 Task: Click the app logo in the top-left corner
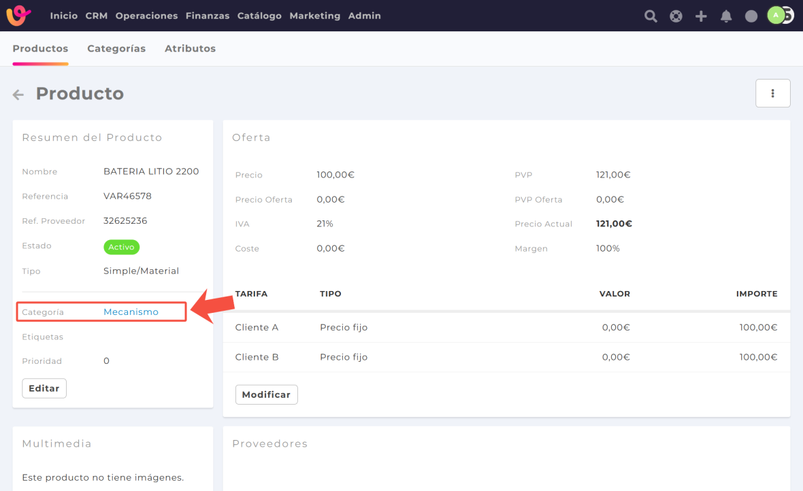click(18, 15)
